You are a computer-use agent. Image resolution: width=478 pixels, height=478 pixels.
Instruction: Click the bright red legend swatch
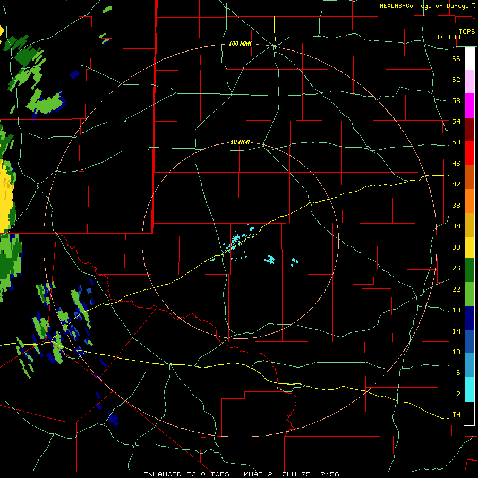pos(469,153)
